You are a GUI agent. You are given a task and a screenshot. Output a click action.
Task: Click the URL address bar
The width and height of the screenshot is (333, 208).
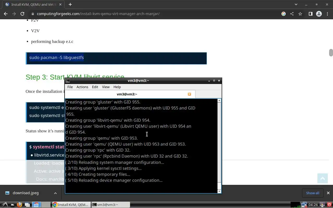coord(156,14)
